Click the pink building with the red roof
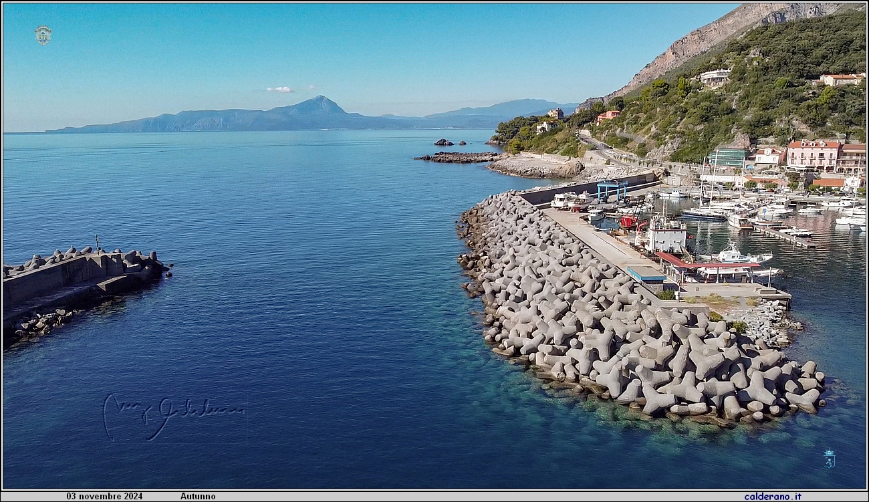 (813, 154)
